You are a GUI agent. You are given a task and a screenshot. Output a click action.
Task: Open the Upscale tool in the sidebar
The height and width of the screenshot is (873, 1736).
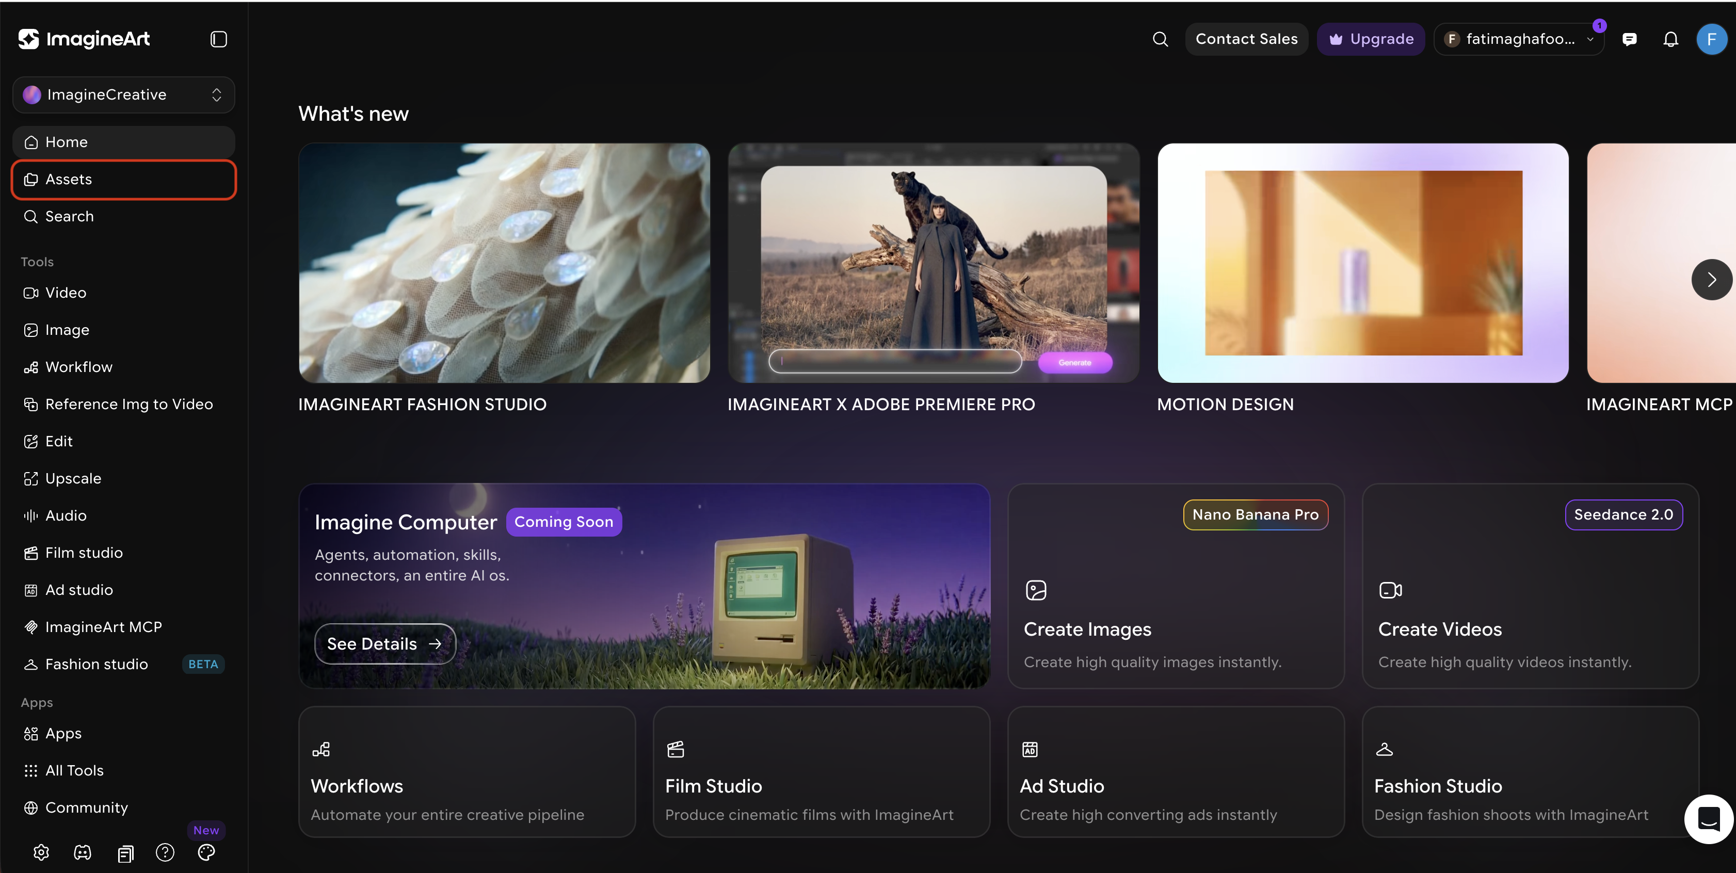coord(123,478)
